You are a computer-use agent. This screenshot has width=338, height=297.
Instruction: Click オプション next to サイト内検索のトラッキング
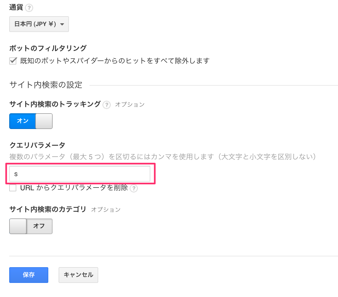click(130, 105)
